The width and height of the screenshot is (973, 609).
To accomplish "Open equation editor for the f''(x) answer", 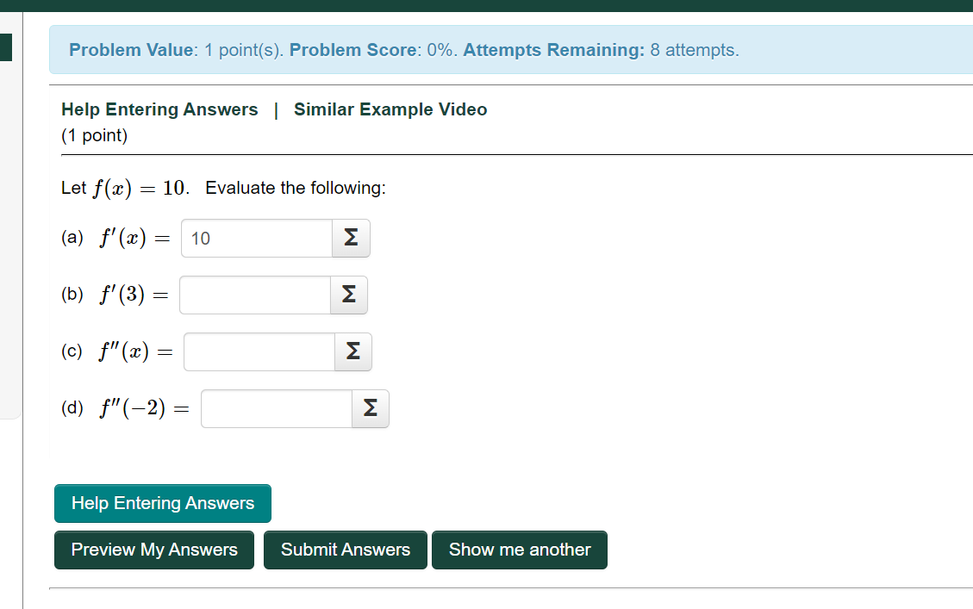I will (352, 351).
